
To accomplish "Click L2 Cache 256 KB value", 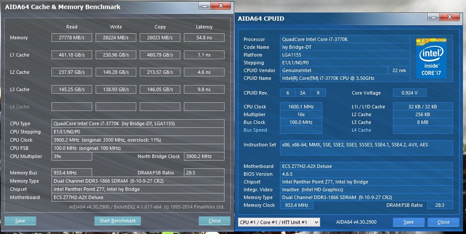I will click(423, 114).
